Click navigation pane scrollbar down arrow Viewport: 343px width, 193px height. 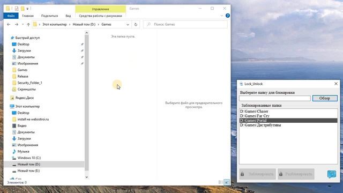click(87, 177)
